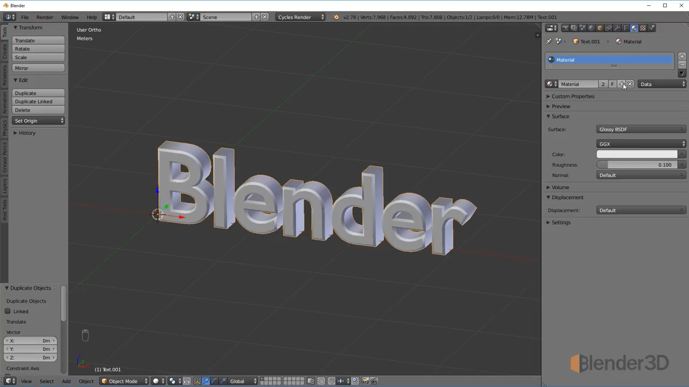Viewport: 689px width, 387px height.
Task: Open the Particles properties tab
Action: pos(651,28)
